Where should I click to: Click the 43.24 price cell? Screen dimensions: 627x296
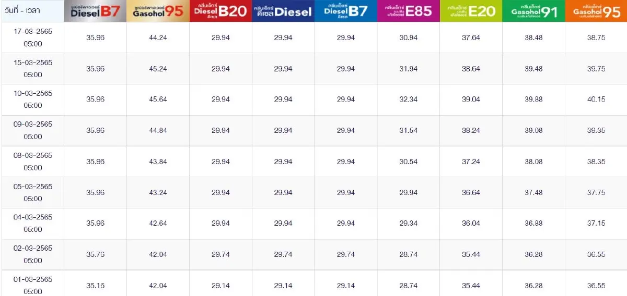pyautogui.click(x=158, y=192)
